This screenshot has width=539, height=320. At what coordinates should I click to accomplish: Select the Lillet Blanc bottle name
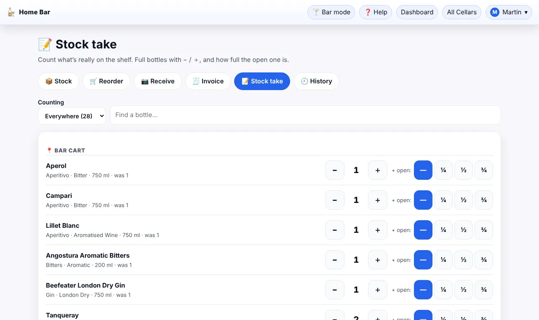[63, 226]
